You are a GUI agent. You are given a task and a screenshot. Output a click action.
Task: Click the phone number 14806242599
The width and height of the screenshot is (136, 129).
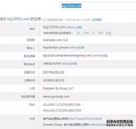pos(52,64)
